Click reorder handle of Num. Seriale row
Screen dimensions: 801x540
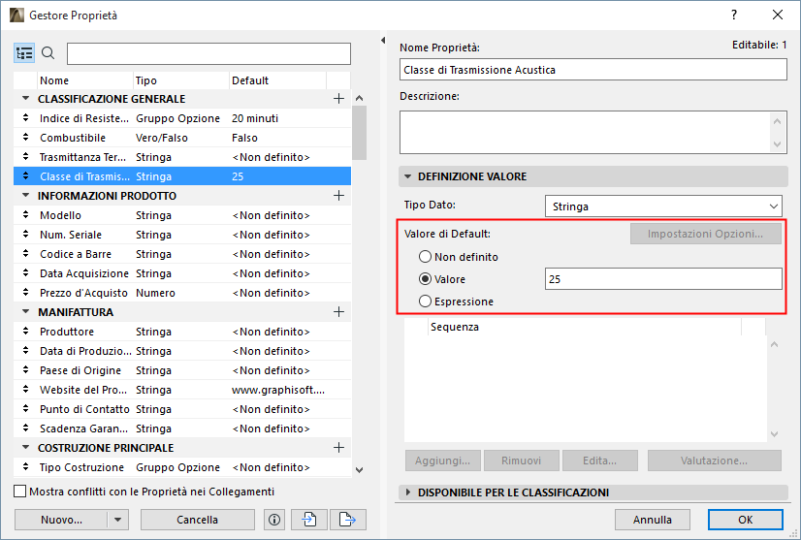(25, 235)
